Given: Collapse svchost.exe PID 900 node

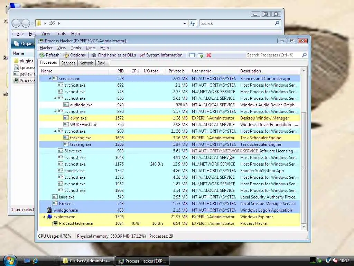Looking at the screenshot, I should click(x=55, y=131).
